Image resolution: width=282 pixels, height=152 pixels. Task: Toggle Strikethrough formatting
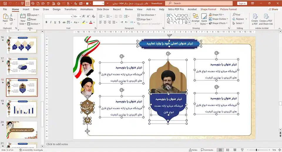(64, 22)
